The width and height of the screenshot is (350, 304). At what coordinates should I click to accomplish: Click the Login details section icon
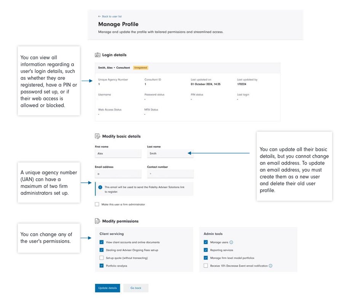[x=97, y=55]
